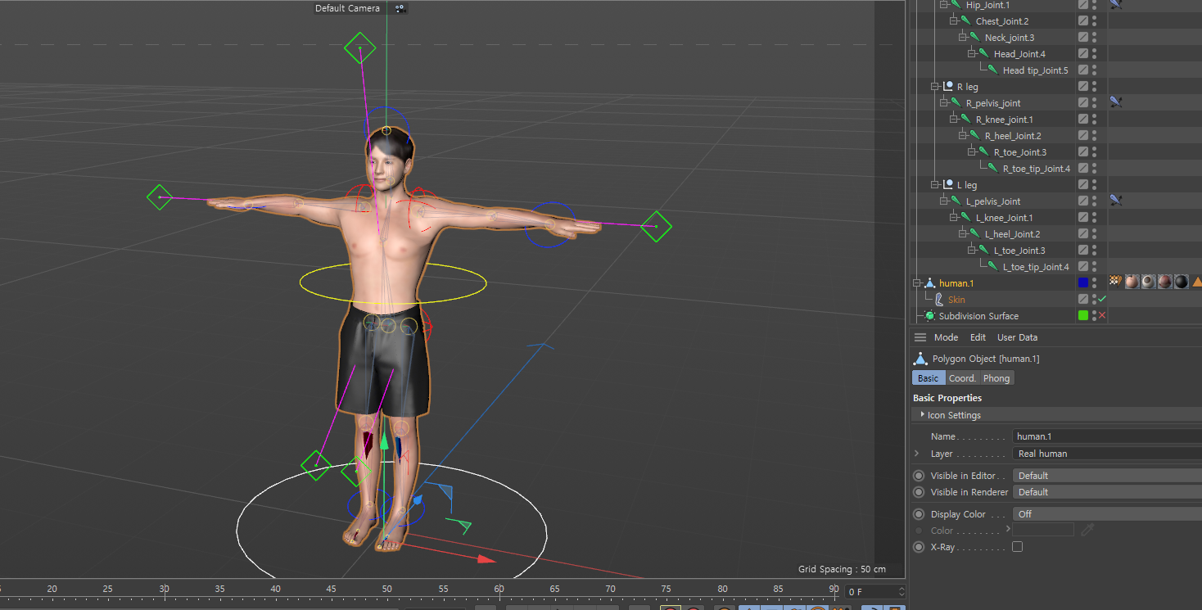Toggle the Subdivision Surface red X enable switch
The image size is (1202, 610).
[1102, 316]
